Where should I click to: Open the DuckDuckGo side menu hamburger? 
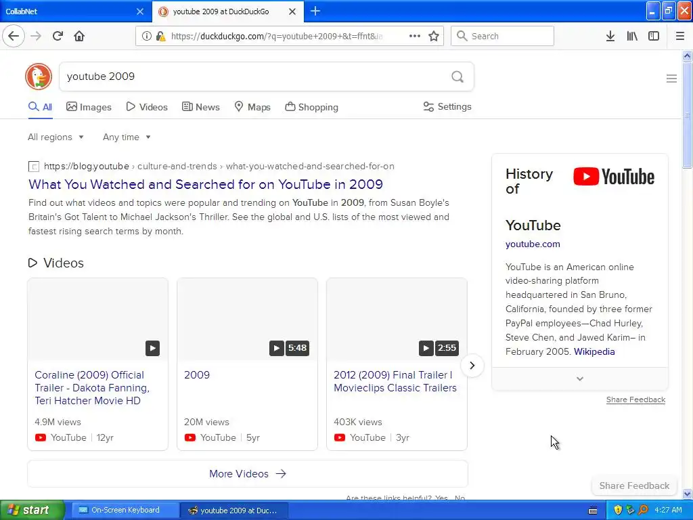(x=671, y=79)
